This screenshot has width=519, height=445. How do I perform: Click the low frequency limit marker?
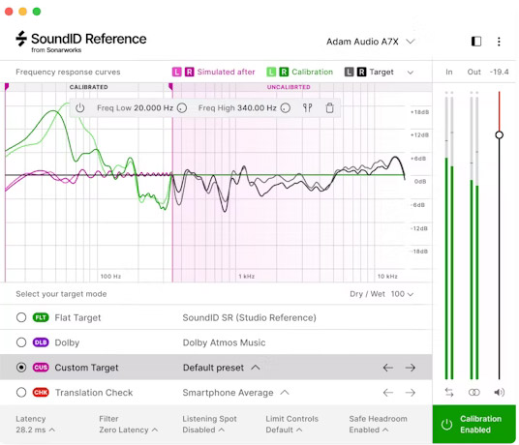coord(6,87)
